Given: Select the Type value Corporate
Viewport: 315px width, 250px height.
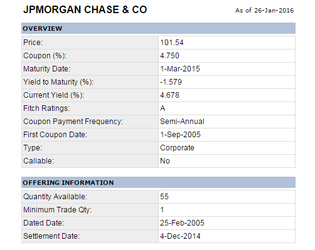Looking at the screenshot, I should coord(177,148).
